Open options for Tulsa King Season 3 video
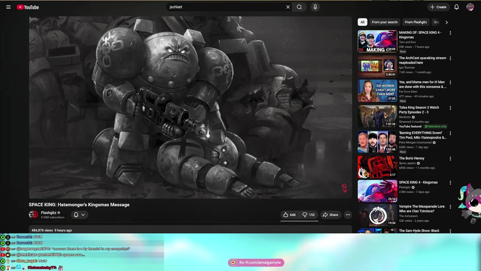 pos(450,108)
